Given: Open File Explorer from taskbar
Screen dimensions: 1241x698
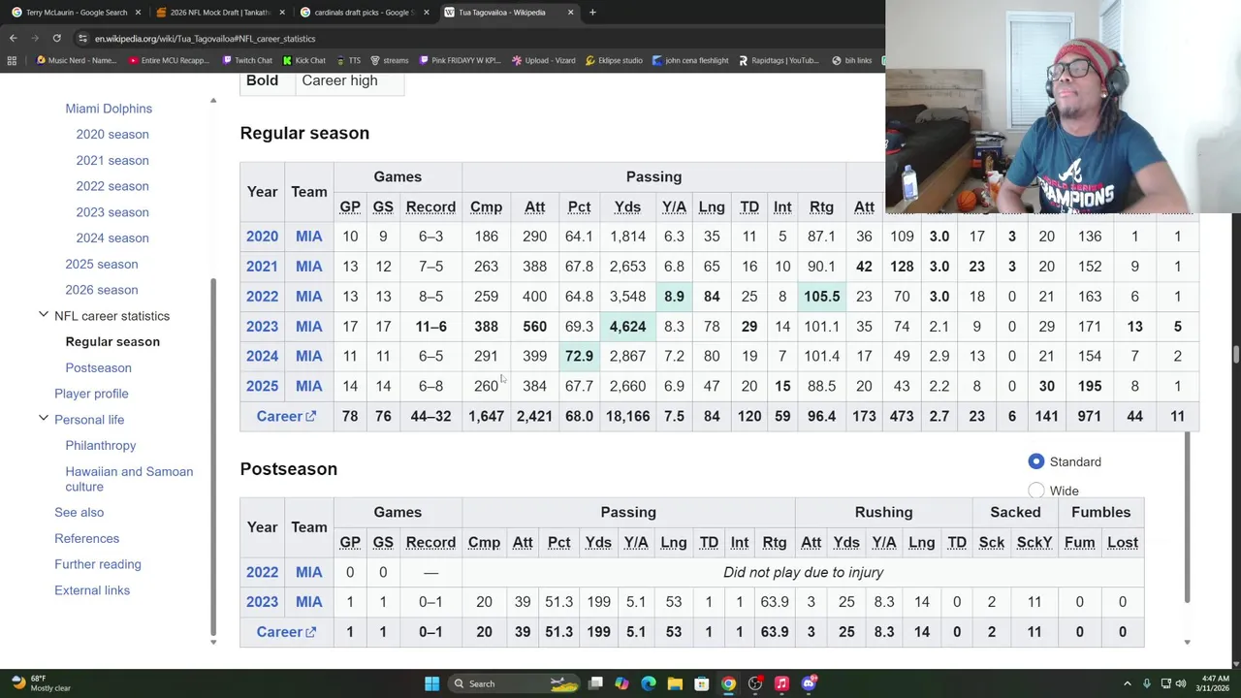Looking at the screenshot, I should click(675, 683).
